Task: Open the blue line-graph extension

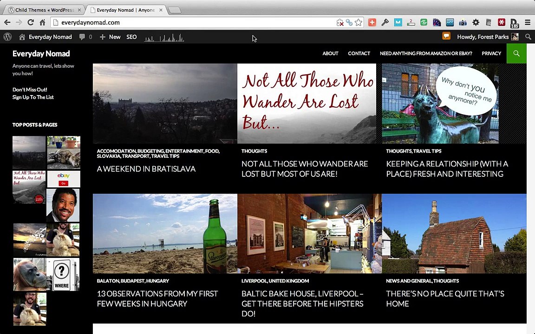Action: click(450, 22)
